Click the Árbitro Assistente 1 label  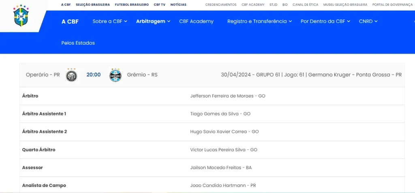pos(44,114)
